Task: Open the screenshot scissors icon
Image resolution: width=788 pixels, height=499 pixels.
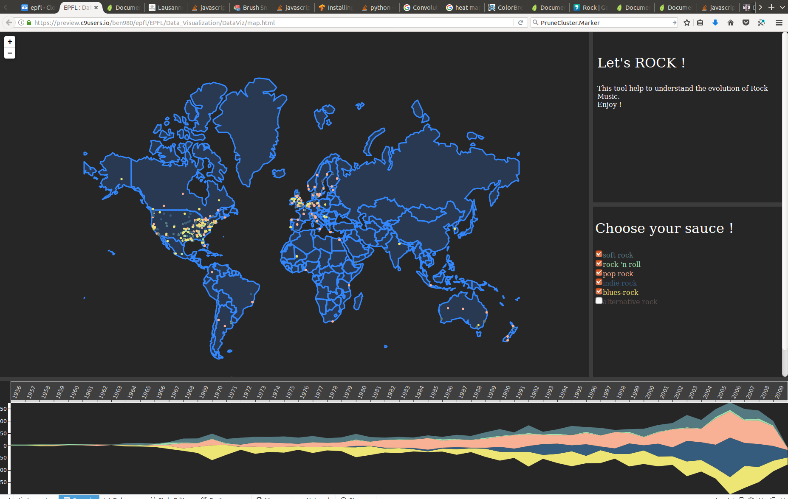Action: click(761, 22)
